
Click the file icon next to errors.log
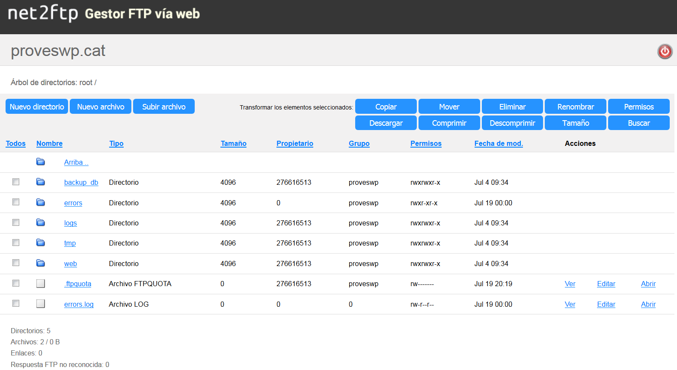coord(41,304)
